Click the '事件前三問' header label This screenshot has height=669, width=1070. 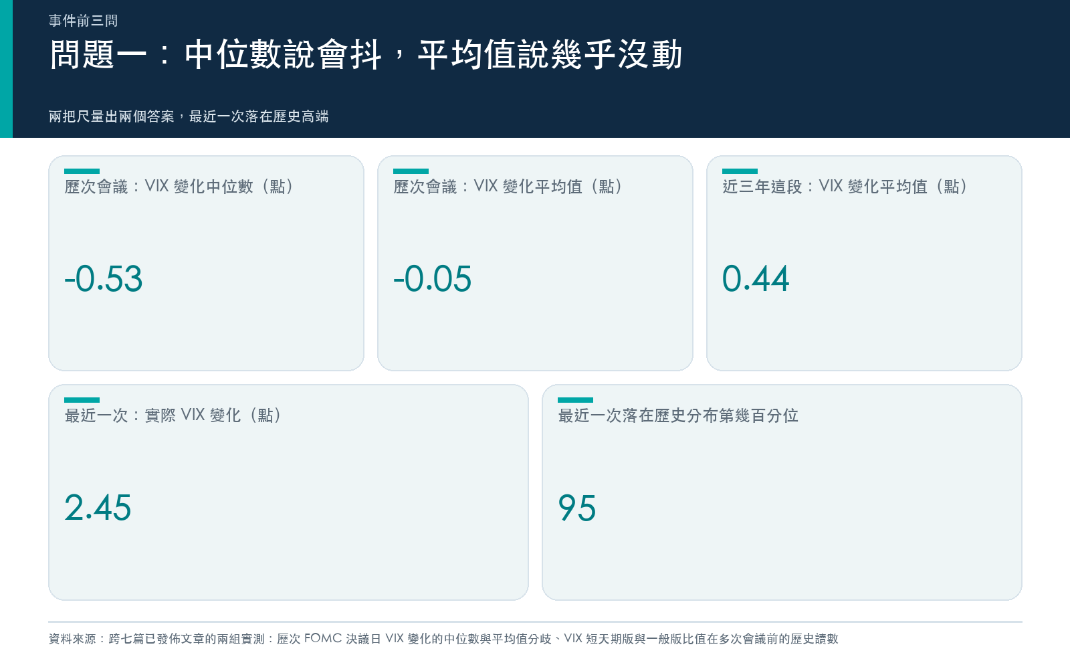coord(83,21)
